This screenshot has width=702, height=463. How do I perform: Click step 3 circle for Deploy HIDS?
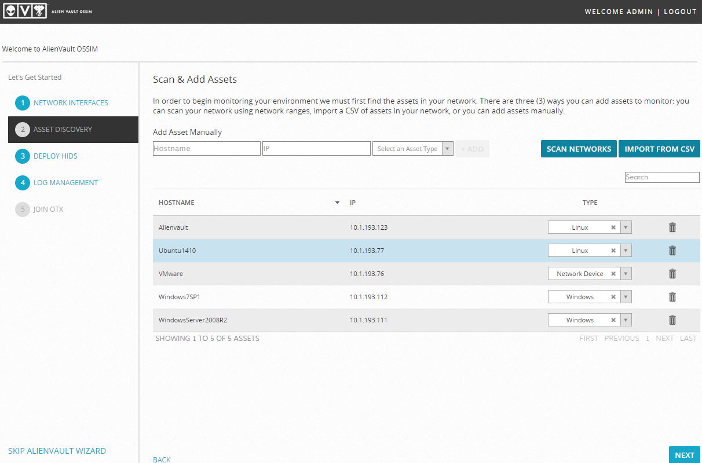[23, 156]
